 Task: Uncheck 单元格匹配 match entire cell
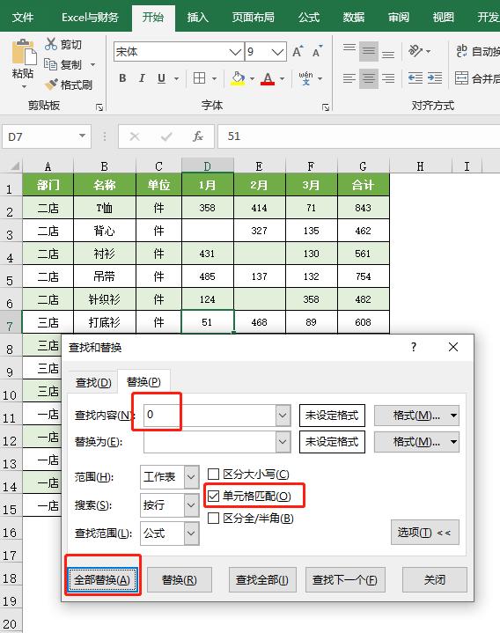click(214, 496)
